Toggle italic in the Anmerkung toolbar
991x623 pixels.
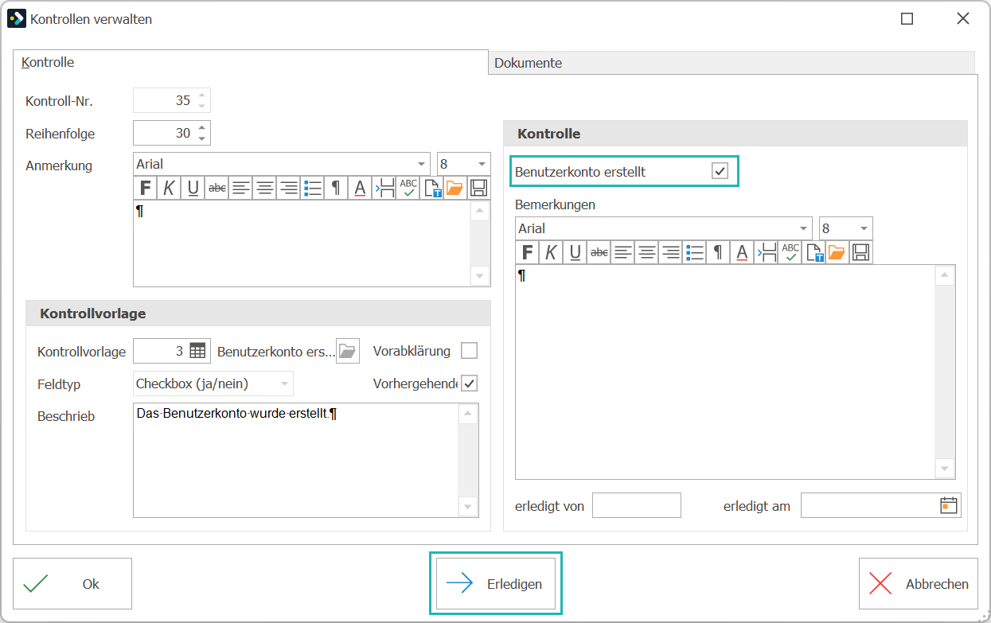(x=169, y=188)
